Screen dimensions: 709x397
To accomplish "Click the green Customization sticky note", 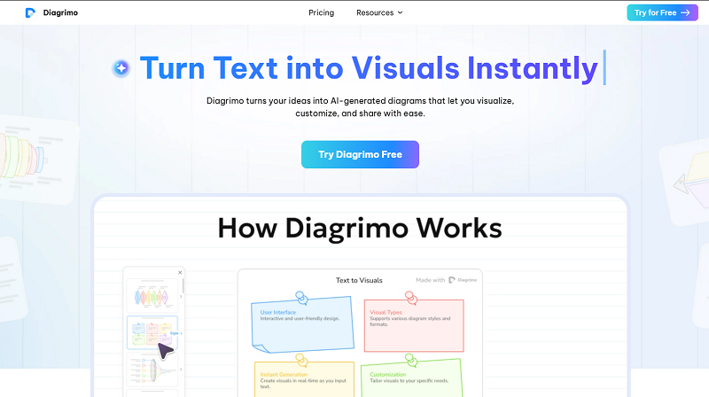I will [x=412, y=378].
